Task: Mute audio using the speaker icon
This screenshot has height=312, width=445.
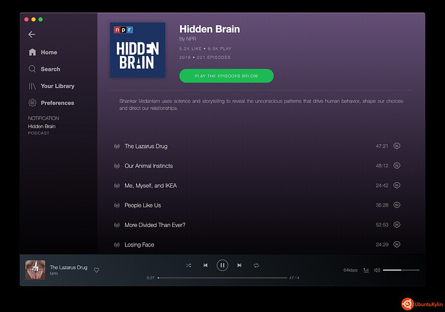Action: pos(377,270)
